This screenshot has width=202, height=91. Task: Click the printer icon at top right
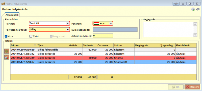198,9
